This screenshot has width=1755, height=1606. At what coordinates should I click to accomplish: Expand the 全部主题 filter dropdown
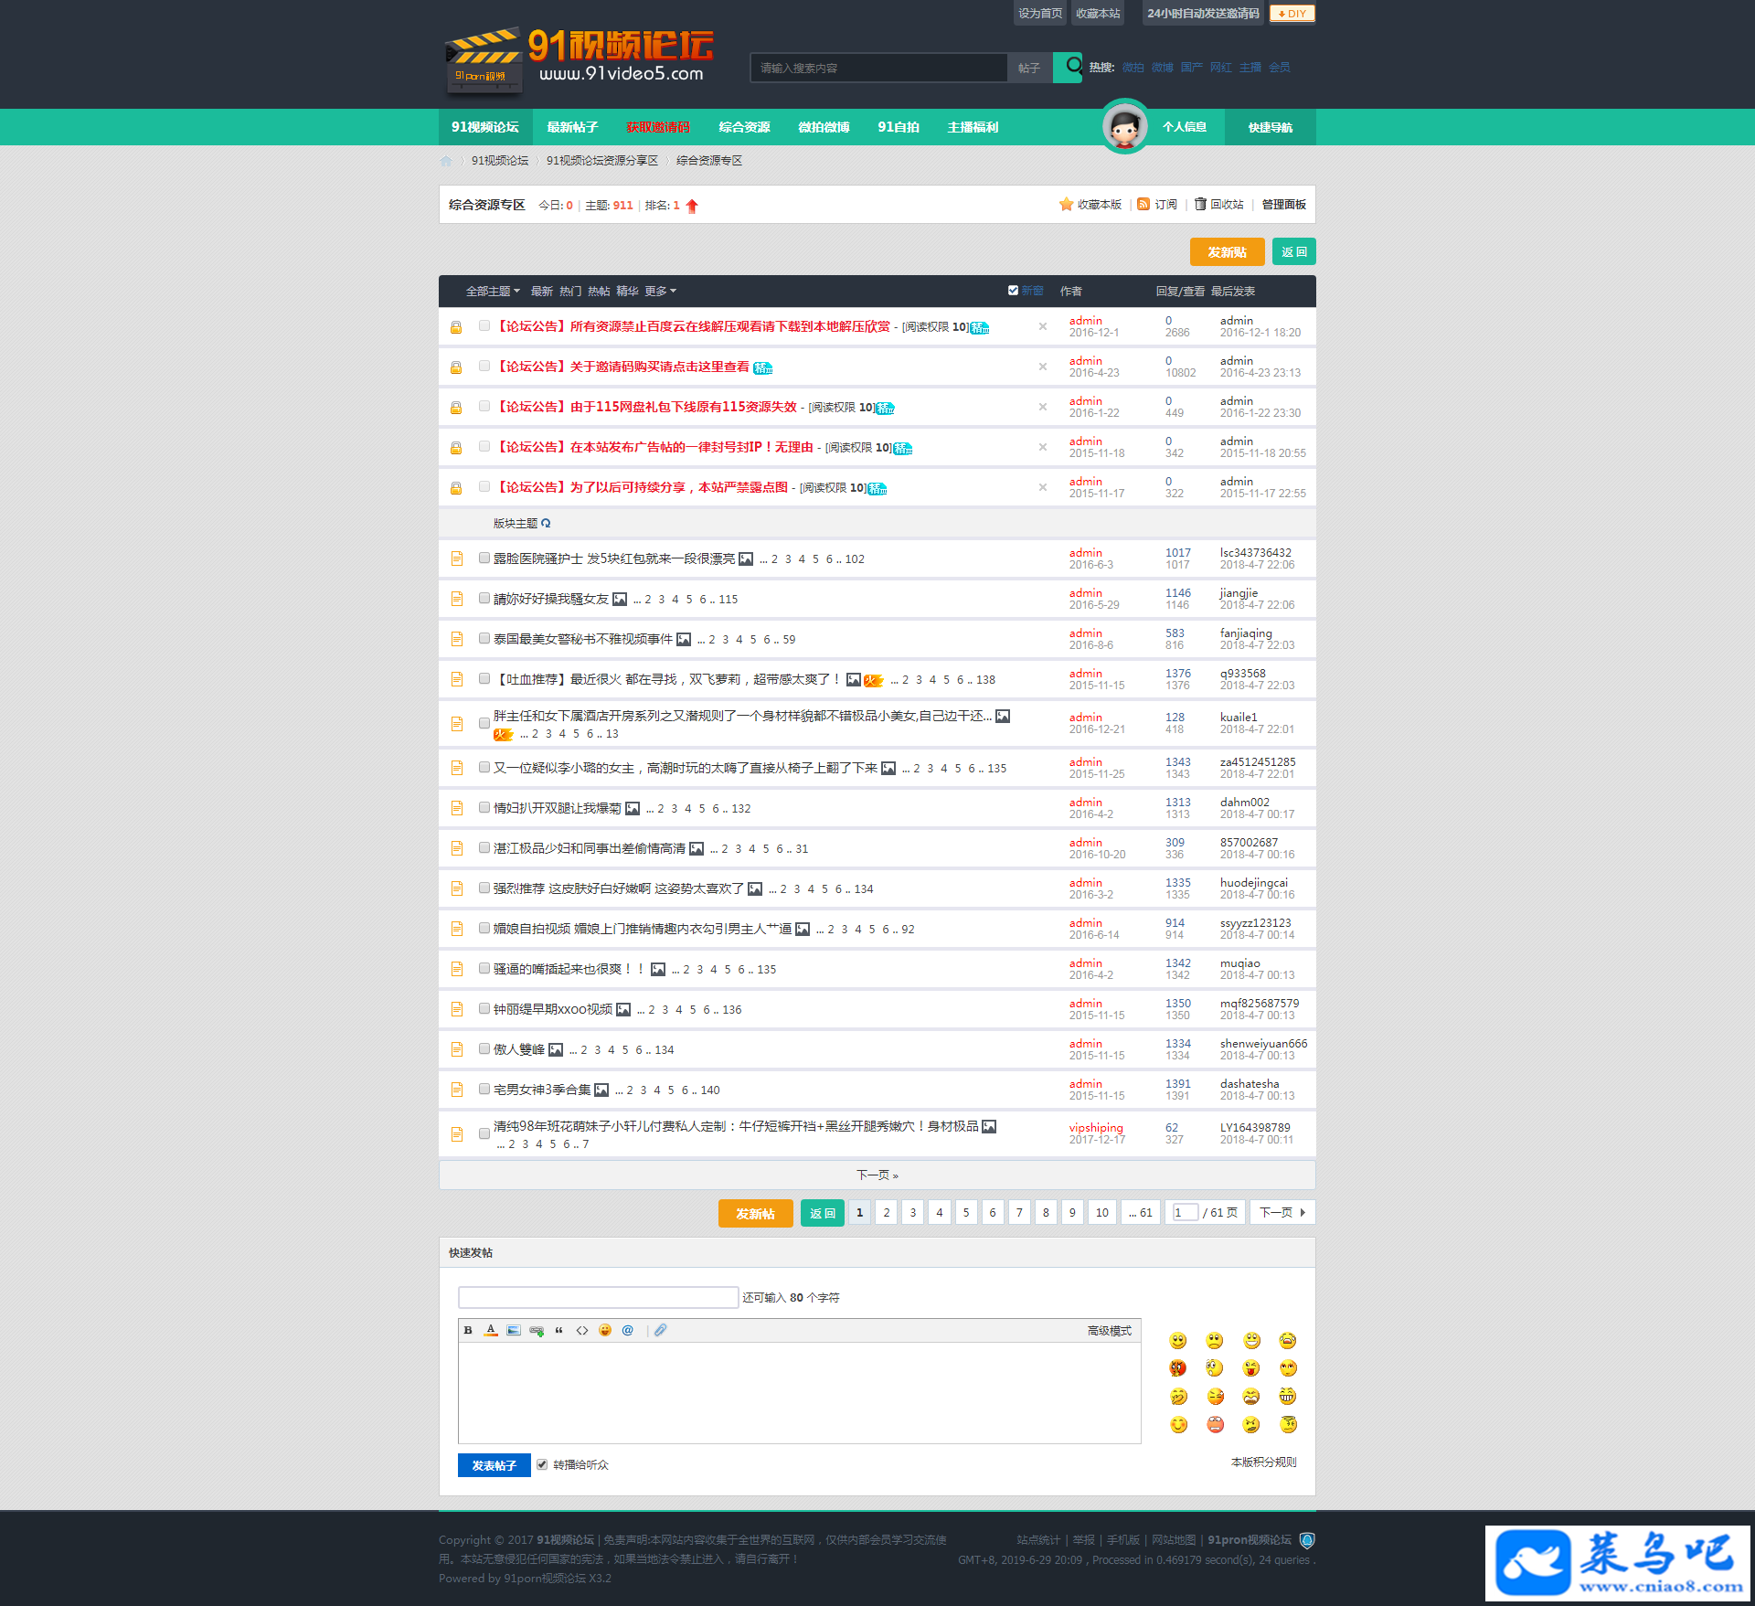click(493, 291)
